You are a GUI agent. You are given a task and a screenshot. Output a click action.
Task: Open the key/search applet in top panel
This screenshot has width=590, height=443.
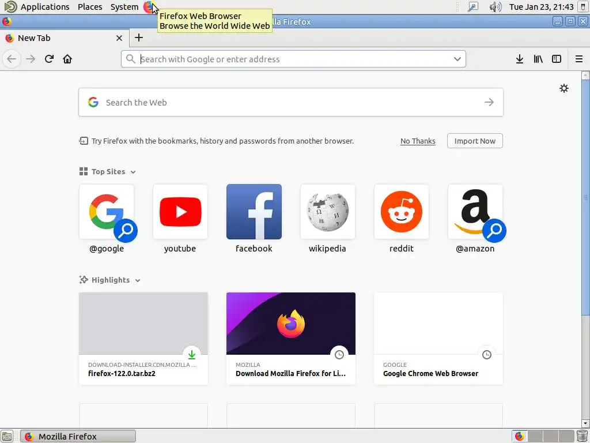[x=472, y=7]
